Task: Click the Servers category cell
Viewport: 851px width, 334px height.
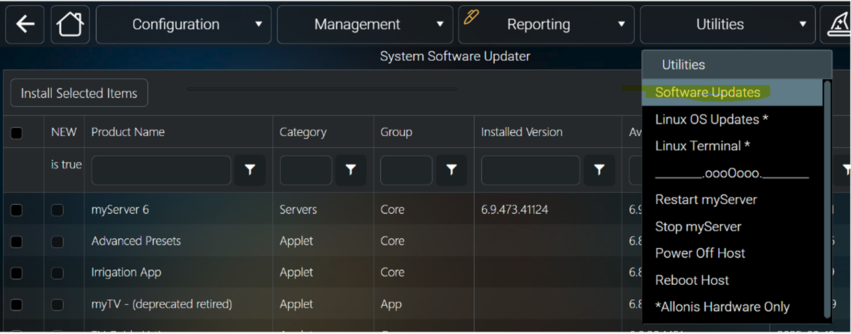Action: coord(298,210)
